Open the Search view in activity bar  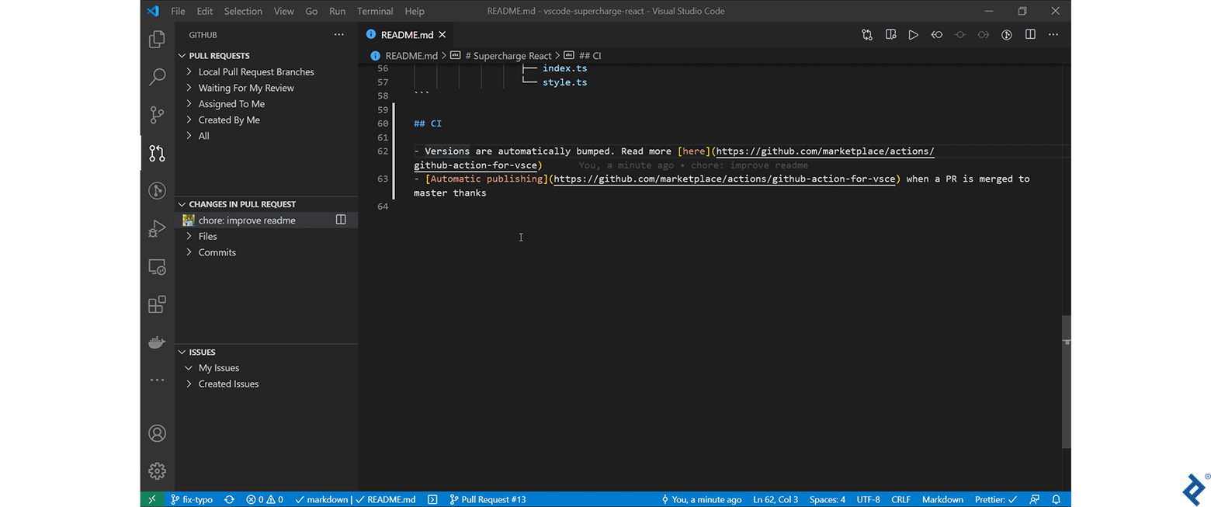[x=157, y=77]
